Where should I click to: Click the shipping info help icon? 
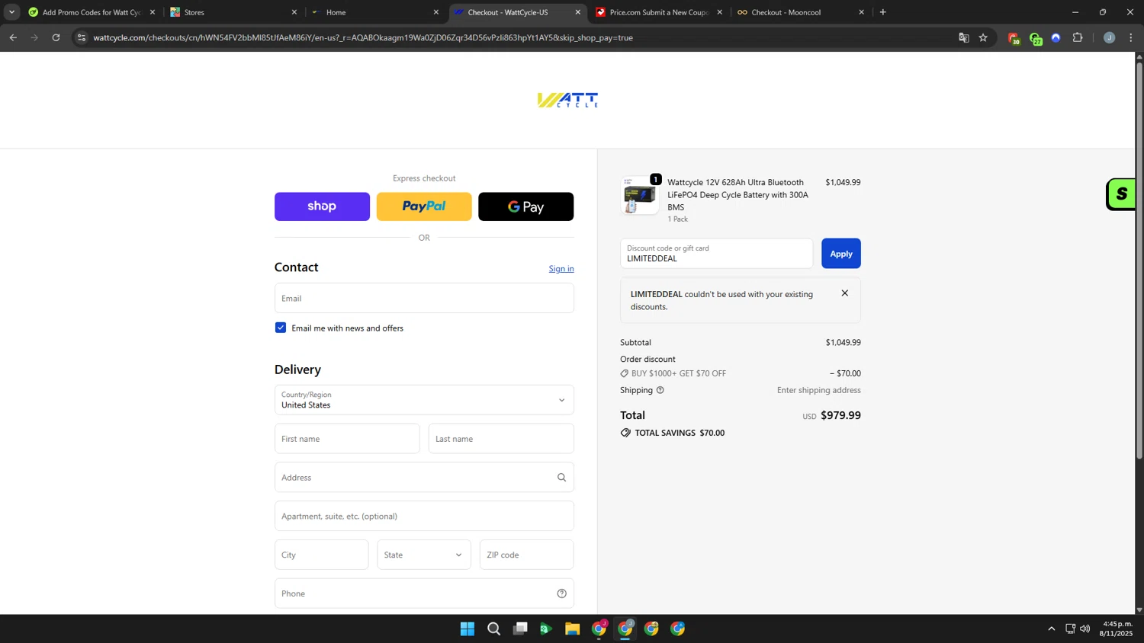[x=660, y=390]
